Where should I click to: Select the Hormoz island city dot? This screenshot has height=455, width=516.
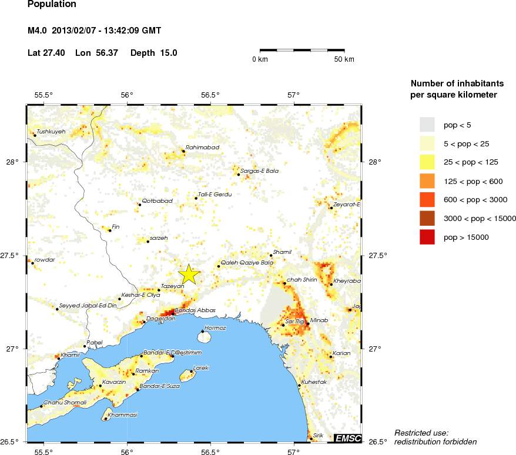(203, 332)
